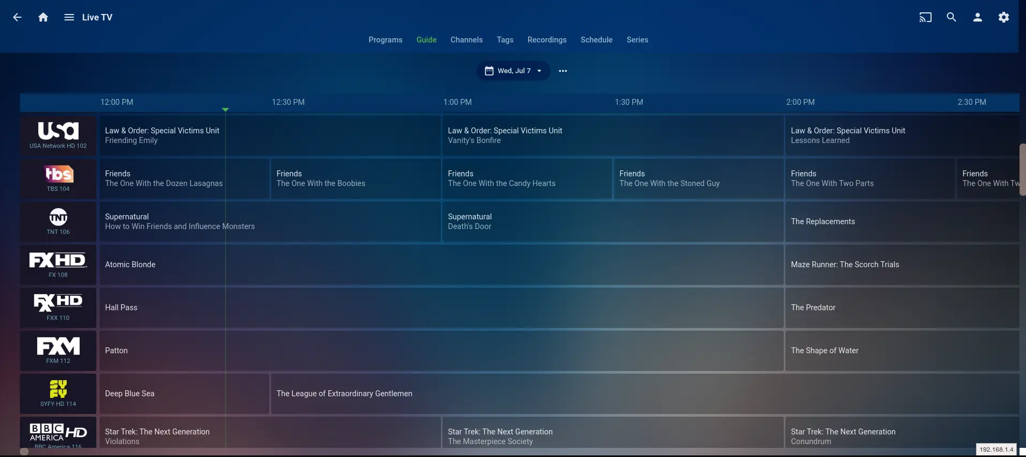Open the user profile icon

pos(978,17)
